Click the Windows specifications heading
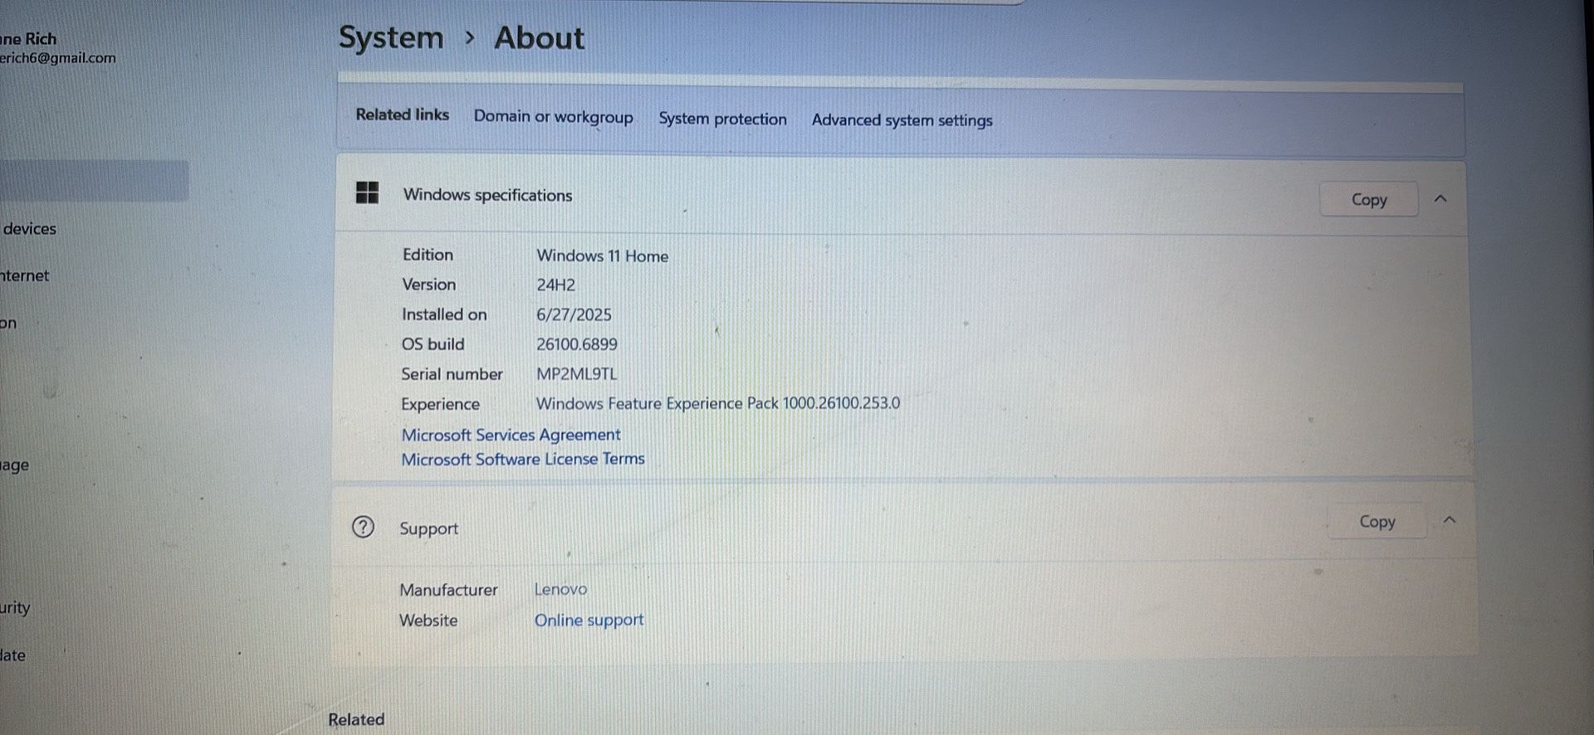The image size is (1594, 735). point(487,195)
